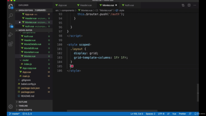The width and height of the screenshot is (206, 116).
Task: Open MovieItem.vue file
Action: [34, 52]
